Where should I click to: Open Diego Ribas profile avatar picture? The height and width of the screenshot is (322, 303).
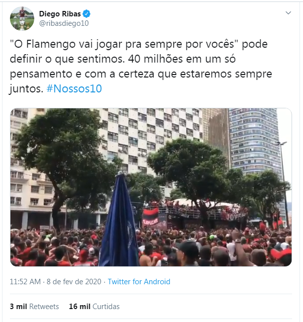click(x=22, y=18)
